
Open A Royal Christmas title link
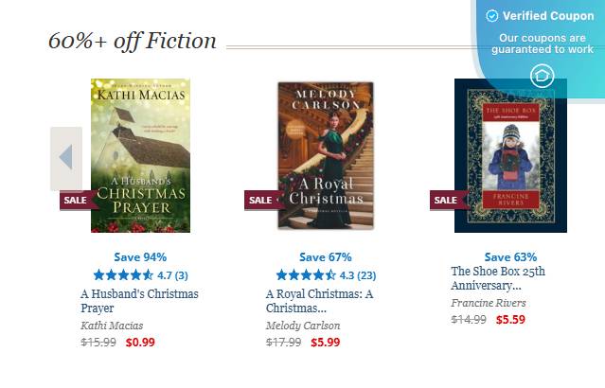coord(319,301)
